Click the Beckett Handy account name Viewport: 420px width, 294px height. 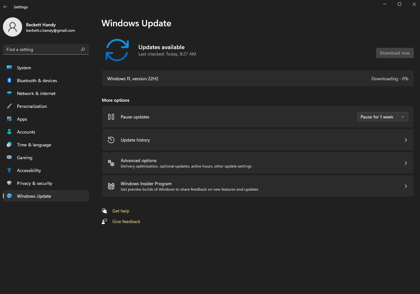[41, 25]
